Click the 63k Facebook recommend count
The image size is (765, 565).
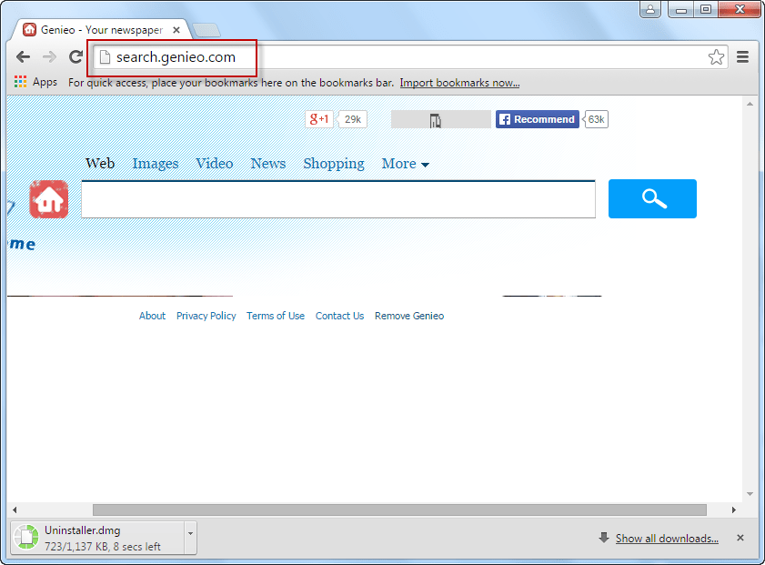[x=596, y=119]
